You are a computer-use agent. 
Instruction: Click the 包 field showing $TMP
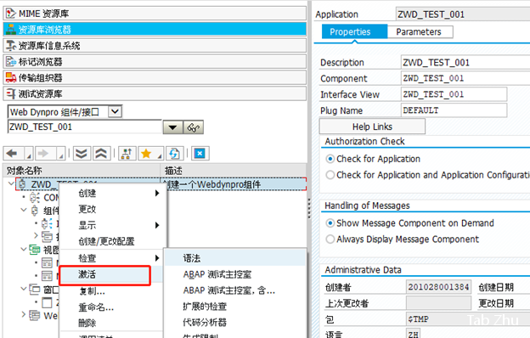tap(468, 319)
